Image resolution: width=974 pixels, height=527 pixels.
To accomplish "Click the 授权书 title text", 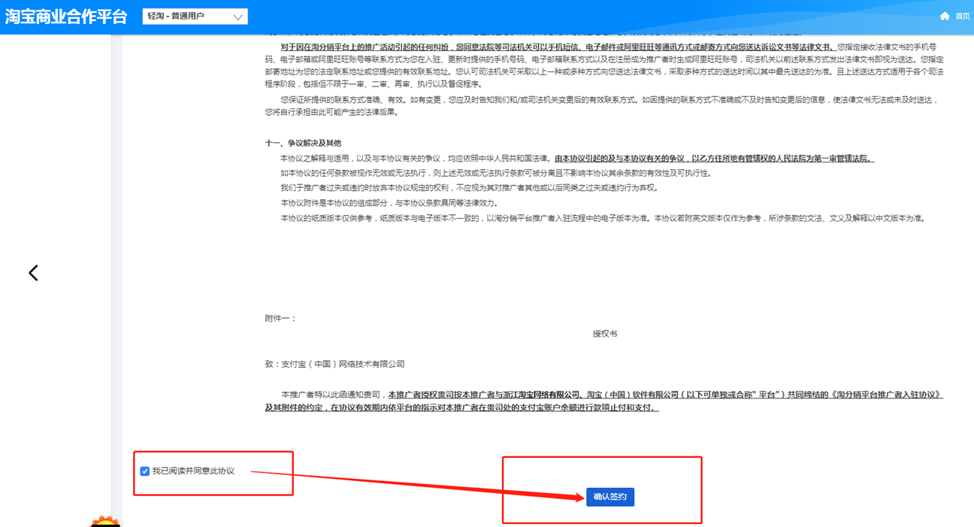I will pyautogui.click(x=604, y=334).
